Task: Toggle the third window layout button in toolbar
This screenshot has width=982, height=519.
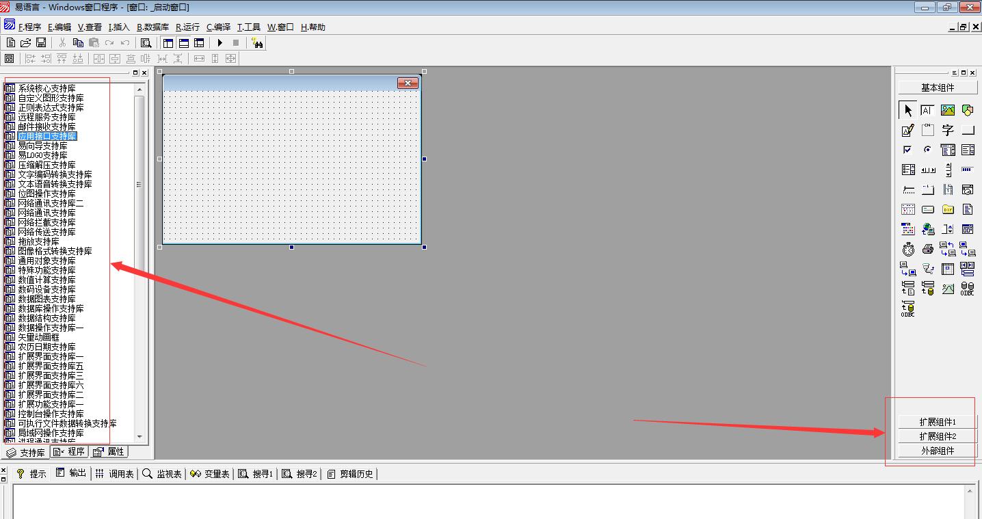Action: (x=199, y=43)
